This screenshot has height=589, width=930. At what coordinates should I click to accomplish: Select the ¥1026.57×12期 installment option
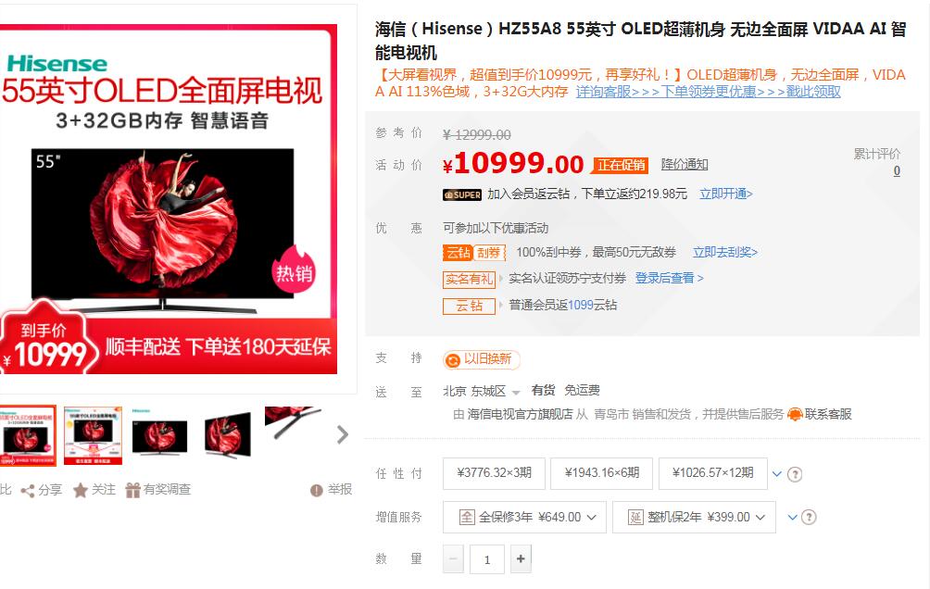click(x=713, y=473)
